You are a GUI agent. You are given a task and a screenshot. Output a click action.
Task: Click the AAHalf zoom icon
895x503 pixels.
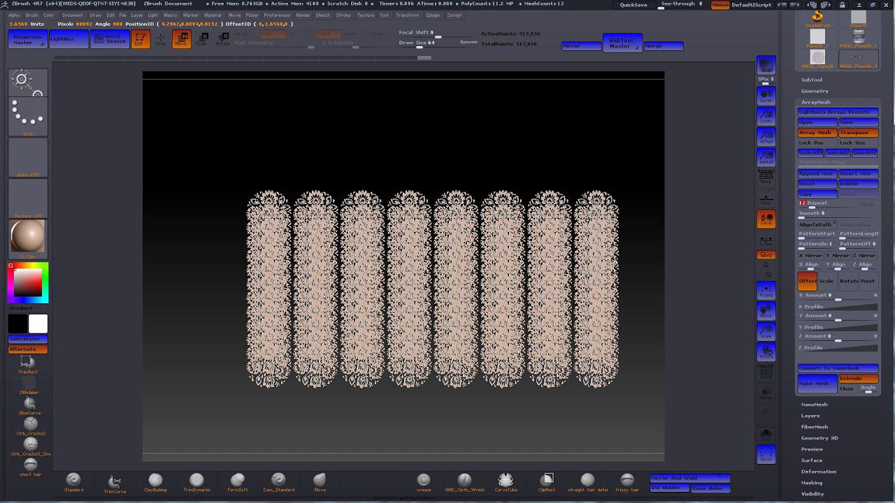[x=766, y=158]
